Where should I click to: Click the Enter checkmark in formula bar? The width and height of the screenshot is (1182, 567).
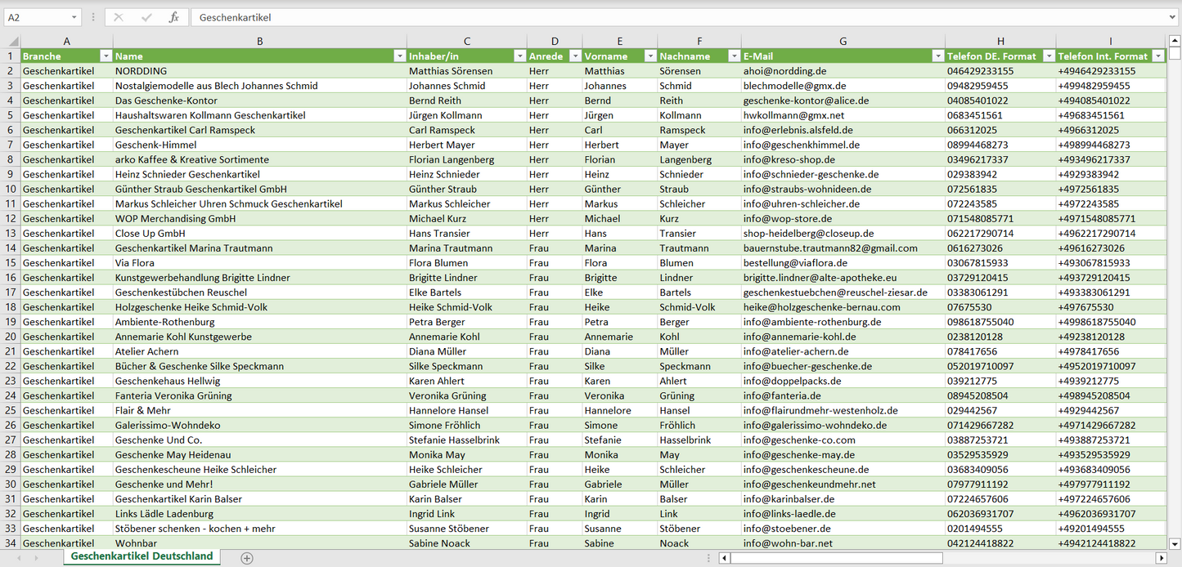coord(146,17)
